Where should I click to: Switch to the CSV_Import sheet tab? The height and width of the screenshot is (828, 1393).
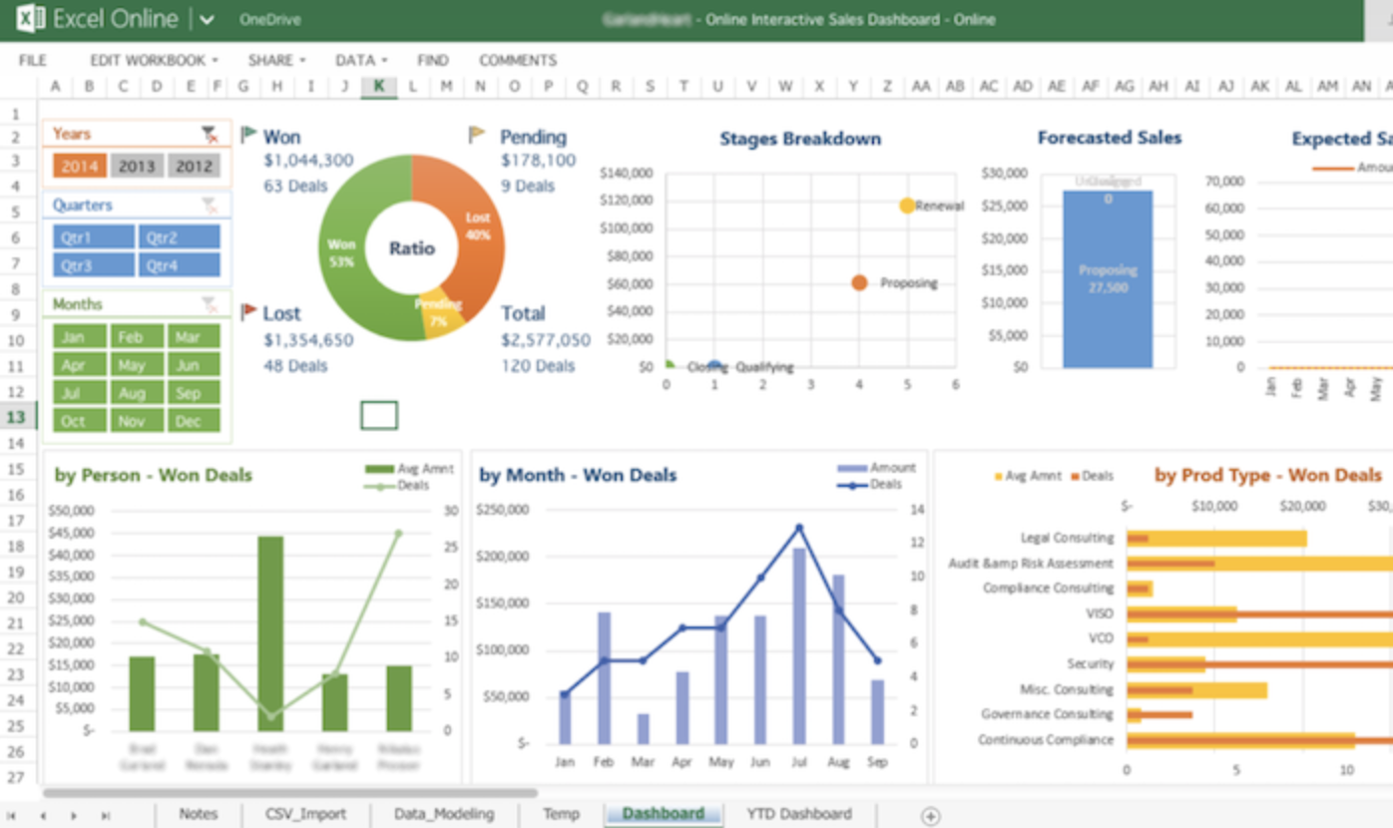tap(305, 814)
